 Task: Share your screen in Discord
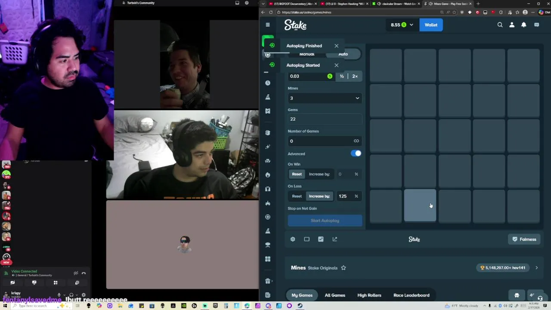pyautogui.click(x=34, y=283)
